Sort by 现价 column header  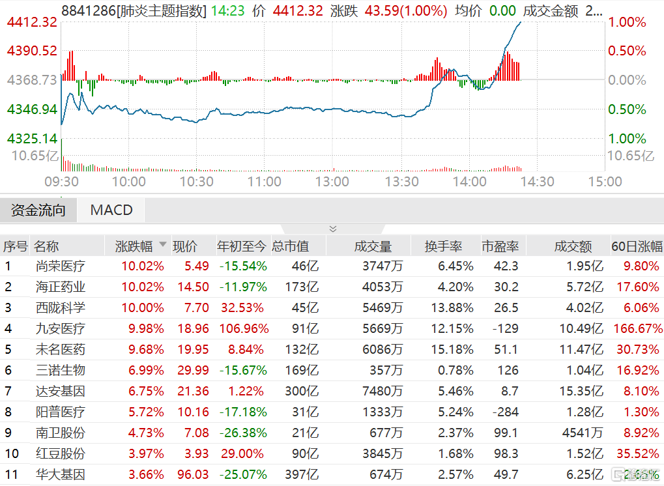click(x=185, y=246)
